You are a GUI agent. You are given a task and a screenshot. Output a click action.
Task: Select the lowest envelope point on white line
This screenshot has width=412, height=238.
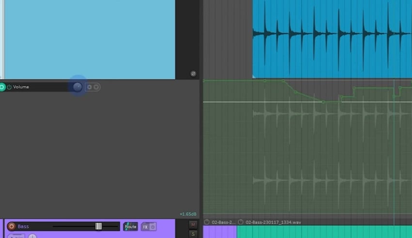(x=323, y=102)
